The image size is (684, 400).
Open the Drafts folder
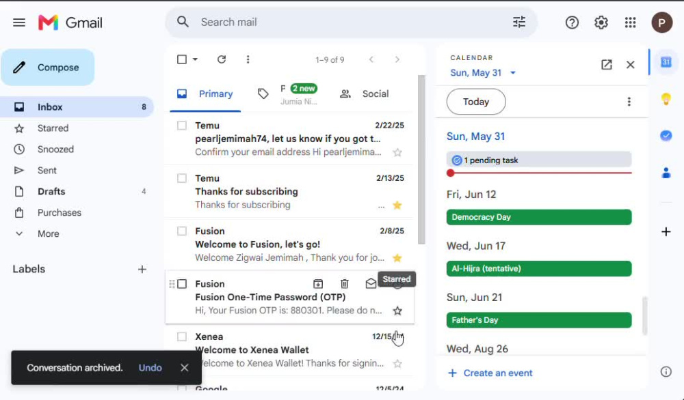coord(77,192)
